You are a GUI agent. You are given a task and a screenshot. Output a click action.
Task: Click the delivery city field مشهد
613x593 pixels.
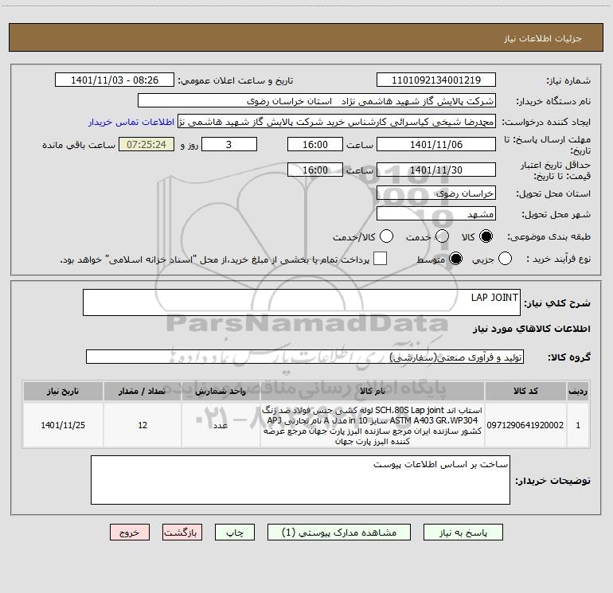click(436, 214)
